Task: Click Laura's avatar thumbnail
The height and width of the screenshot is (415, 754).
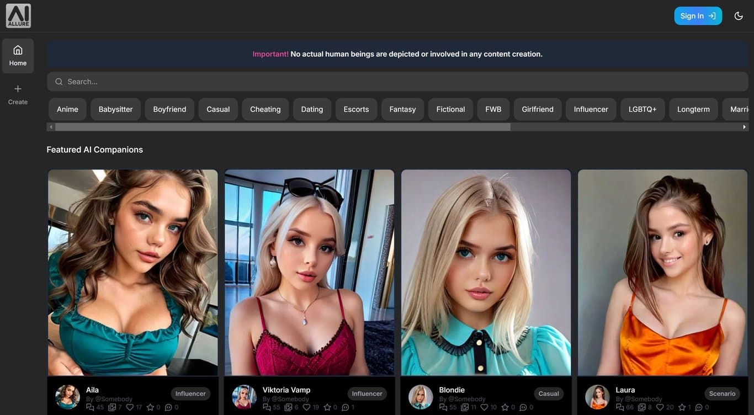Action: click(597, 397)
